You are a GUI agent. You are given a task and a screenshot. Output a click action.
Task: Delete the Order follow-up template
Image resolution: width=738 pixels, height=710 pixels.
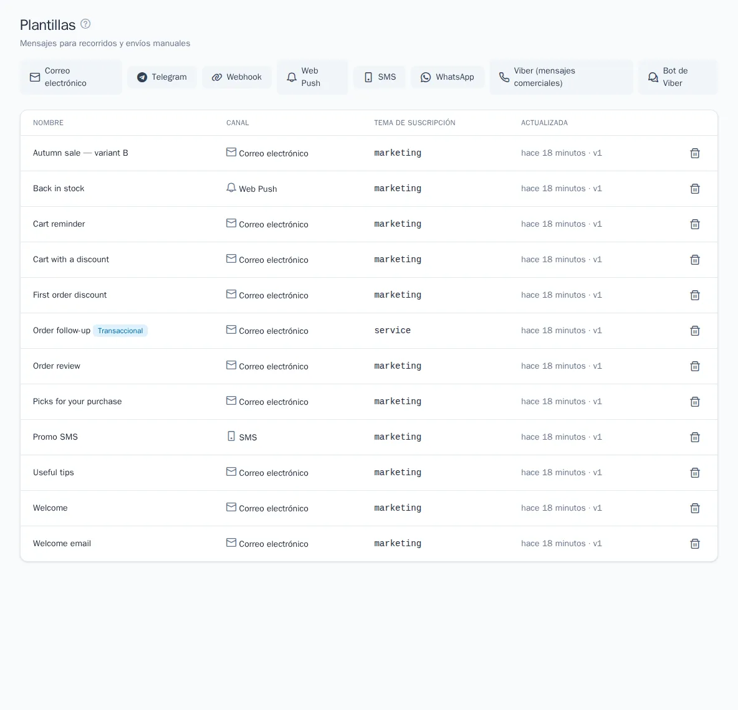click(x=695, y=331)
